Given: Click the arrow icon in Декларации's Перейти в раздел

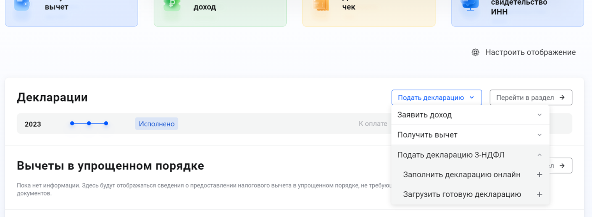Looking at the screenshot, I should tap(562, 98).
